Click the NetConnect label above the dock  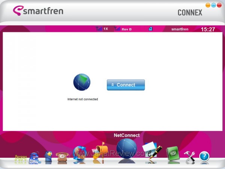(127, 135)
